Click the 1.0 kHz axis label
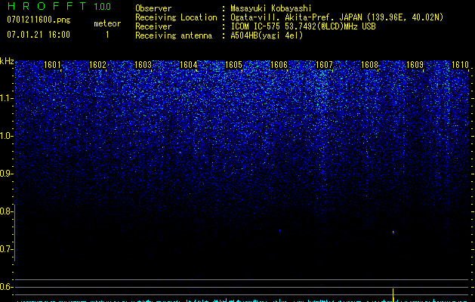 pyautogui.click(x=6, y=136)
